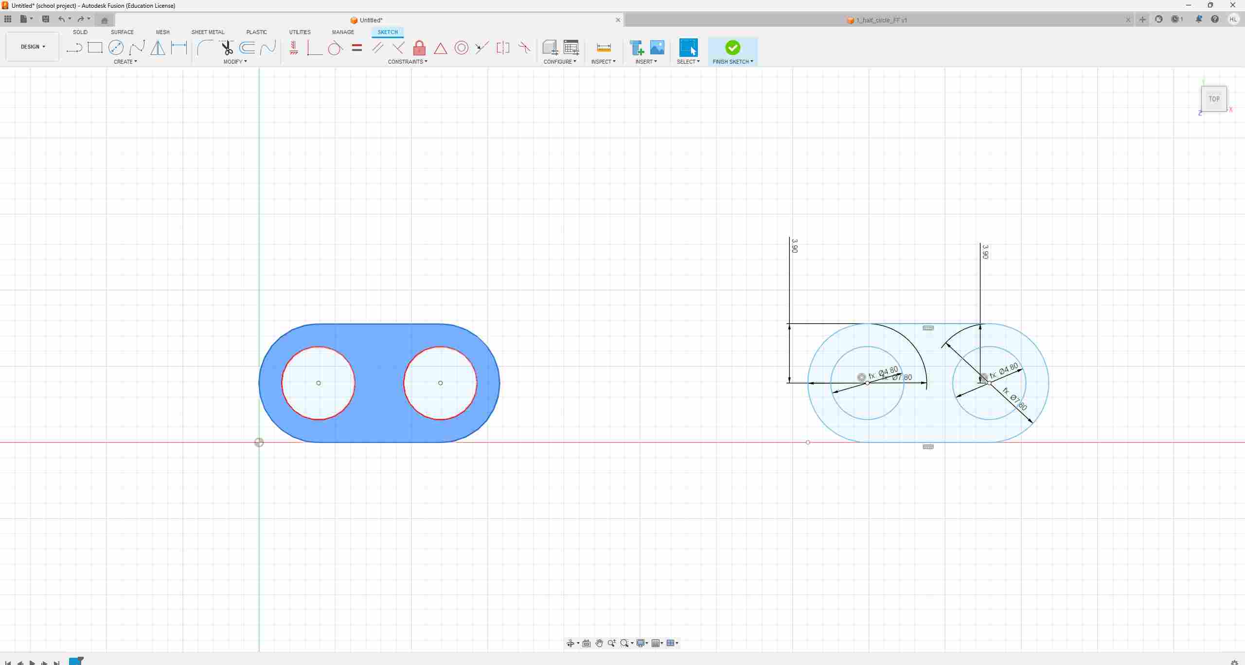Apply the Coincident constraint

click(x=315, y=48)
